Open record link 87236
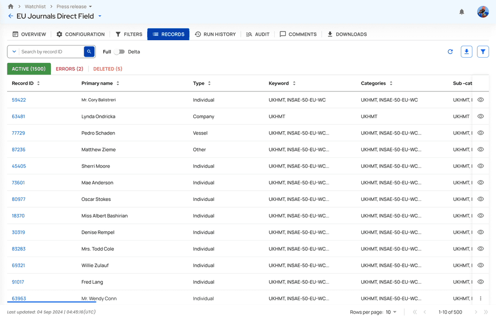 18,150
